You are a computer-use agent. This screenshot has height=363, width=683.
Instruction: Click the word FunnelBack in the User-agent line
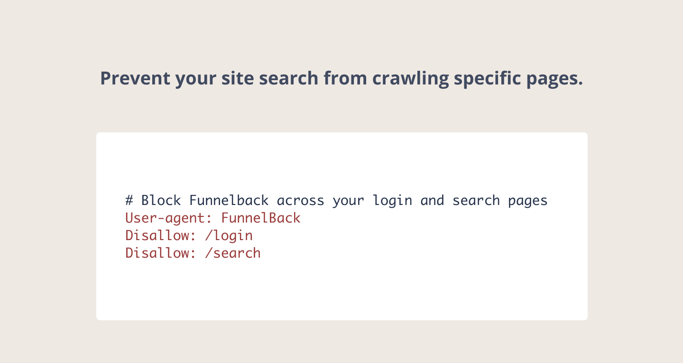pyautogui.click(x=261, y=218)
